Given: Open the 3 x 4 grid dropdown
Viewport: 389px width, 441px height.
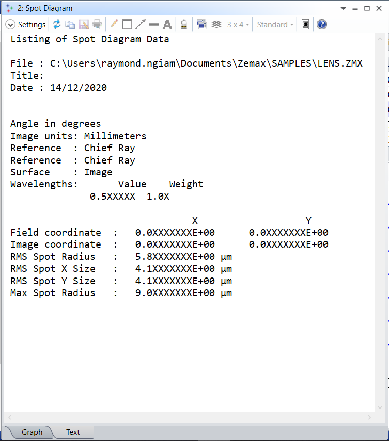Looking at the screenshot, I should pos(238,25).
